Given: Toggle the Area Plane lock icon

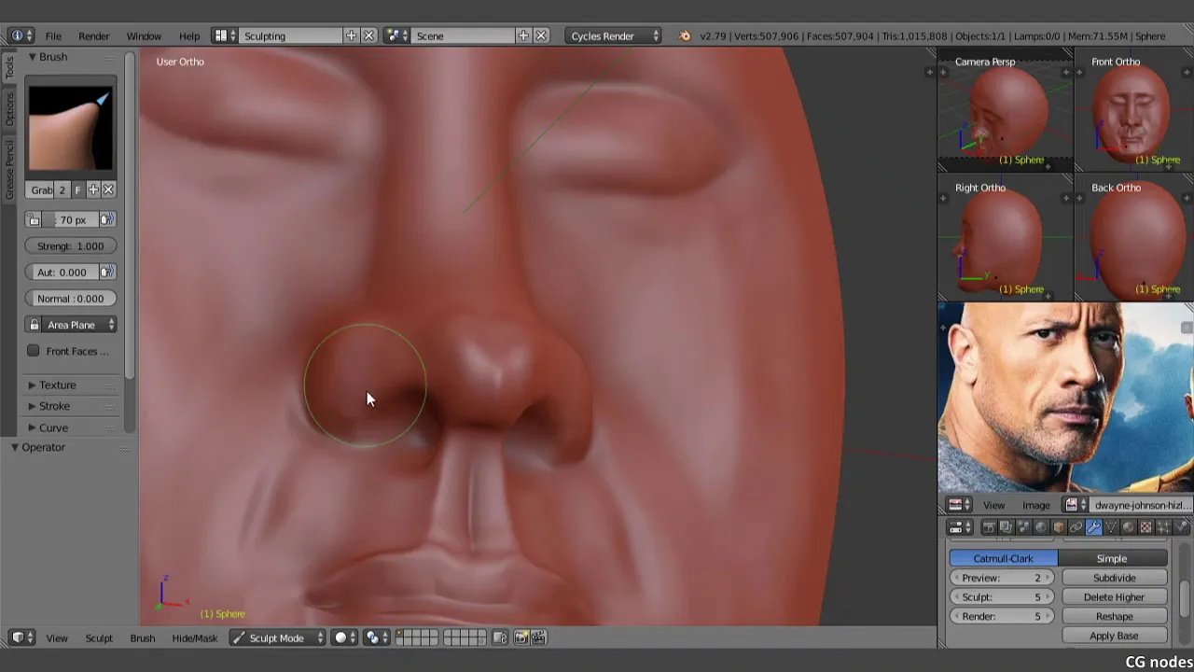Looking at the screenshot, I should [35, 325].
